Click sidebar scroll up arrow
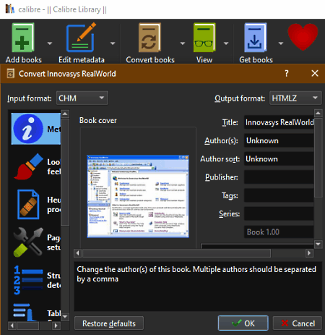The height and width of the screenshot is (335, 325). [x=65, y=114]
